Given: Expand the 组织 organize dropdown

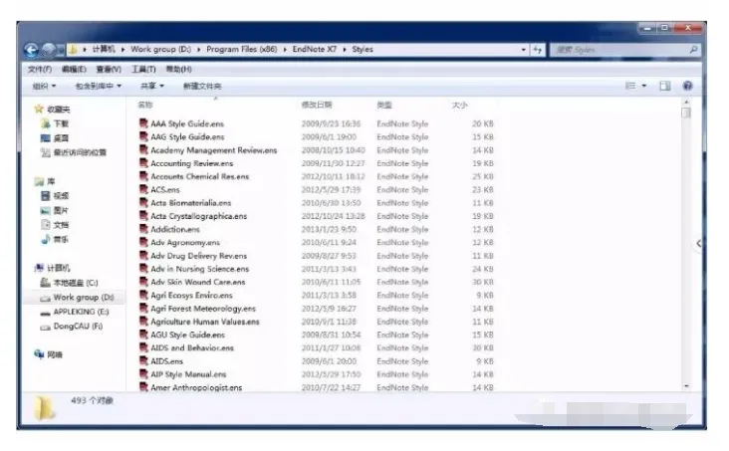Looking at the screenshot, I should pos(47,87).
